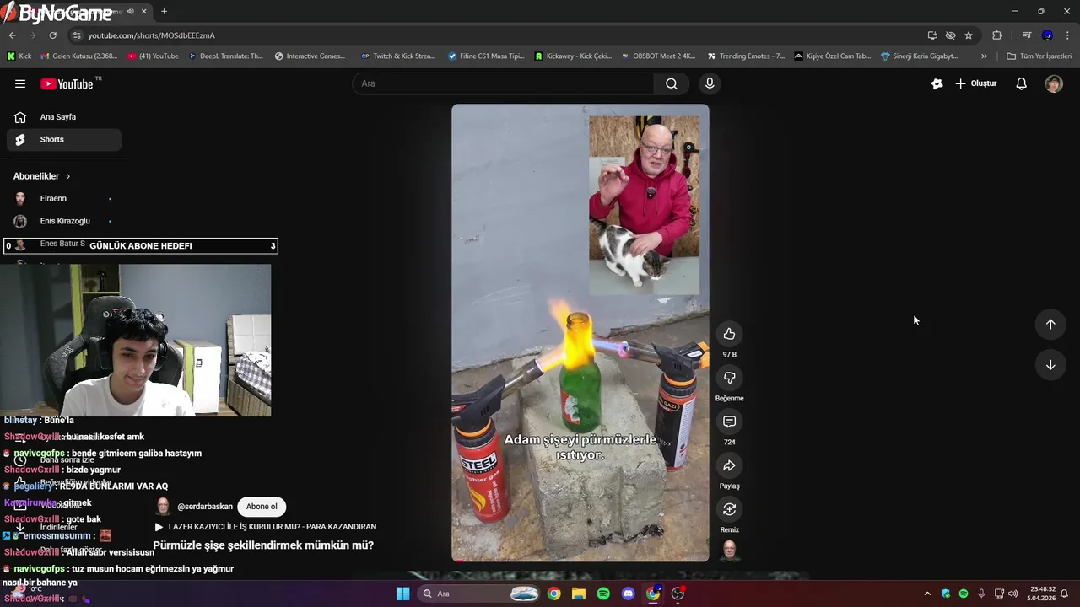
Task: View site information icon in address bar
Action: pyautogui.click(x=77, y=35)
